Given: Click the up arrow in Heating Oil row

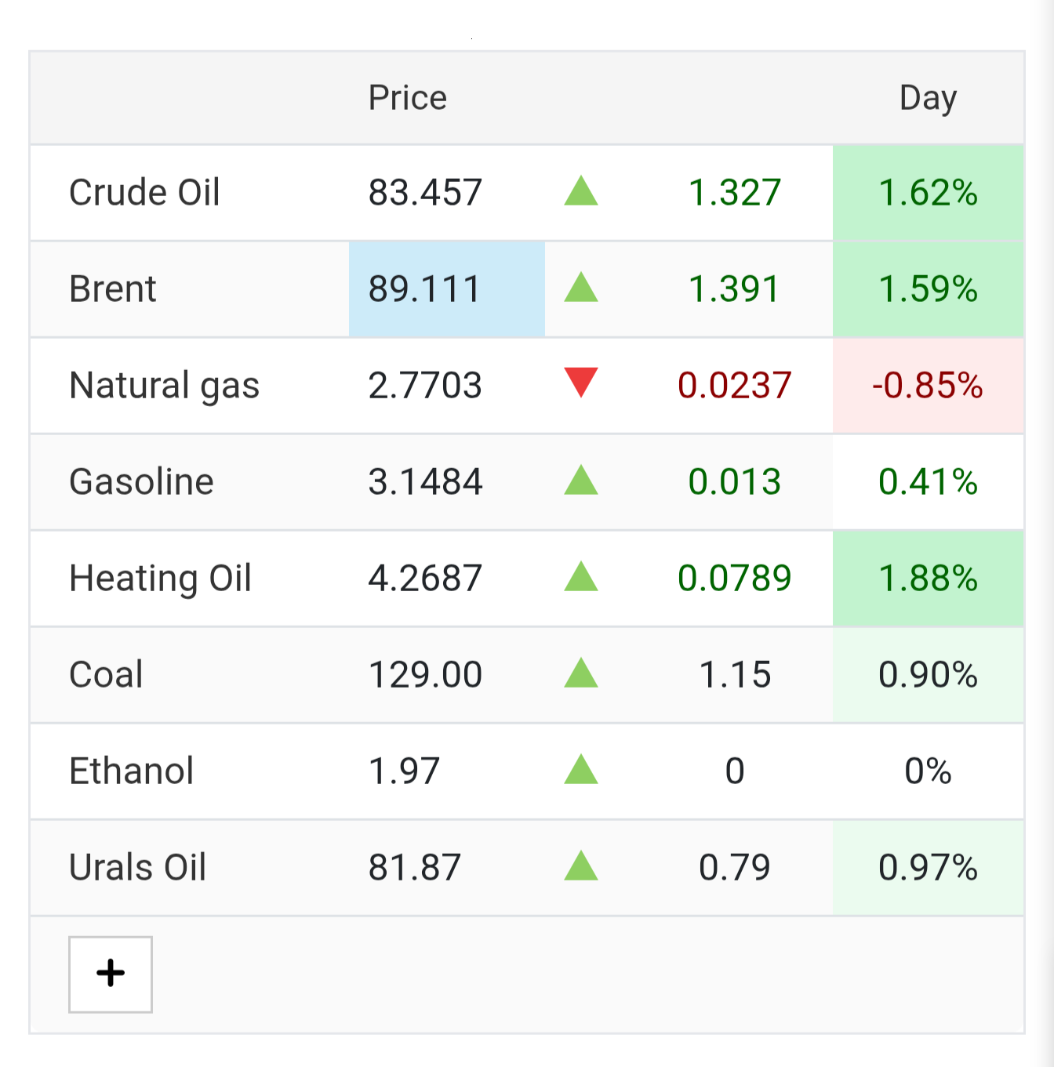Looking at the screenshot, I should [581, 577].
